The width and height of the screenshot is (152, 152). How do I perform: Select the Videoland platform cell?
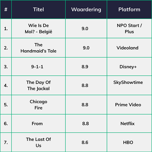(127, 48)
